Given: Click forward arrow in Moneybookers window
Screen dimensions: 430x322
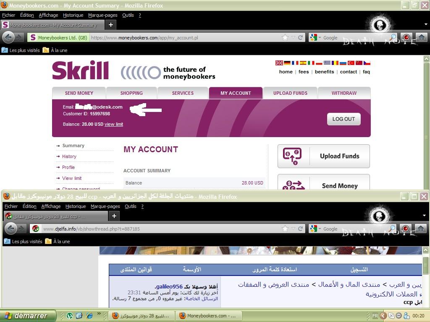Looking at the screenshot, I should 18,37.
